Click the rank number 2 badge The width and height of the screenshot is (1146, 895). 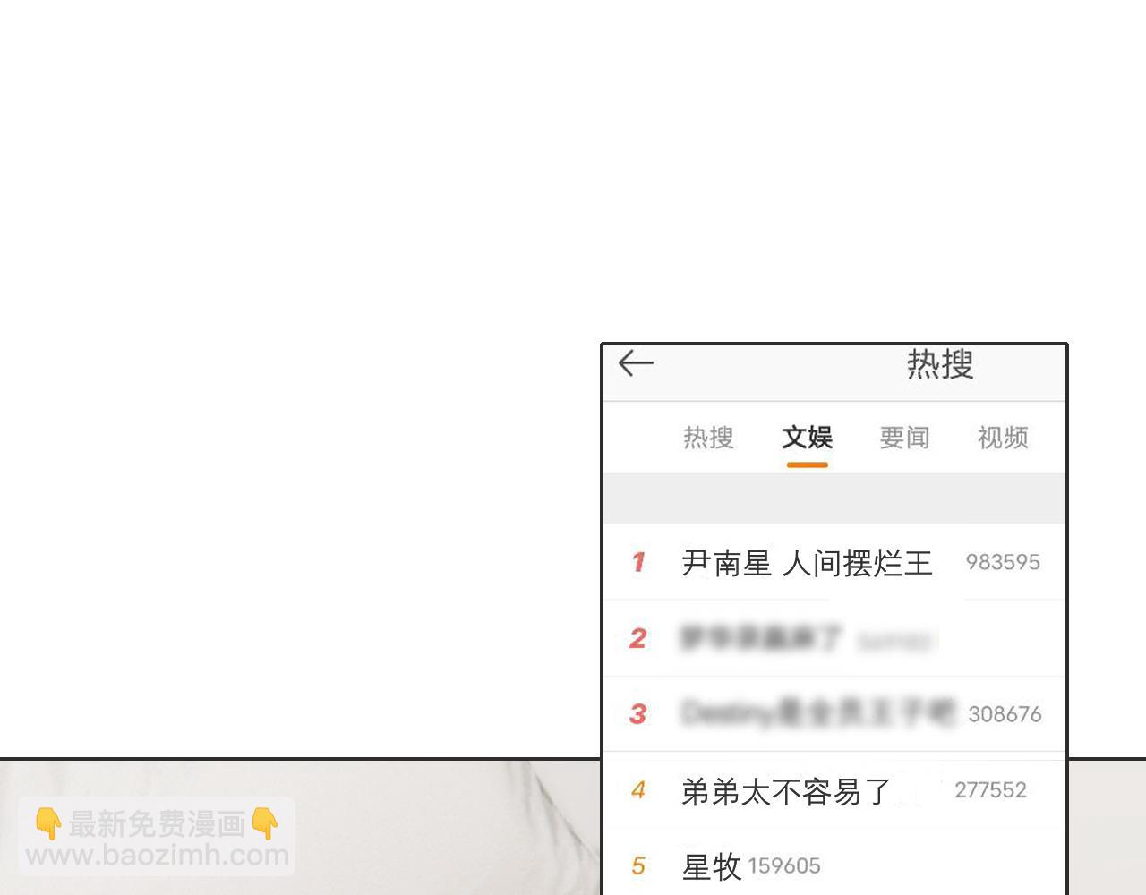(637, 638)
